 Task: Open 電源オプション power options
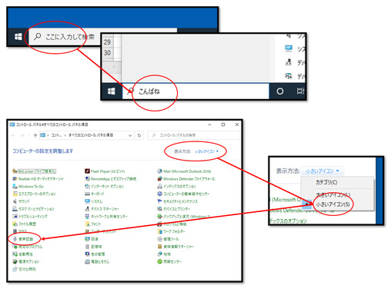(29, 261)
